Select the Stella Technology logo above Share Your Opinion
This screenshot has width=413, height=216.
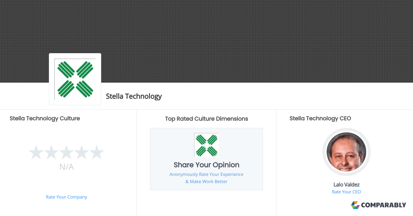tap(206, 145)
